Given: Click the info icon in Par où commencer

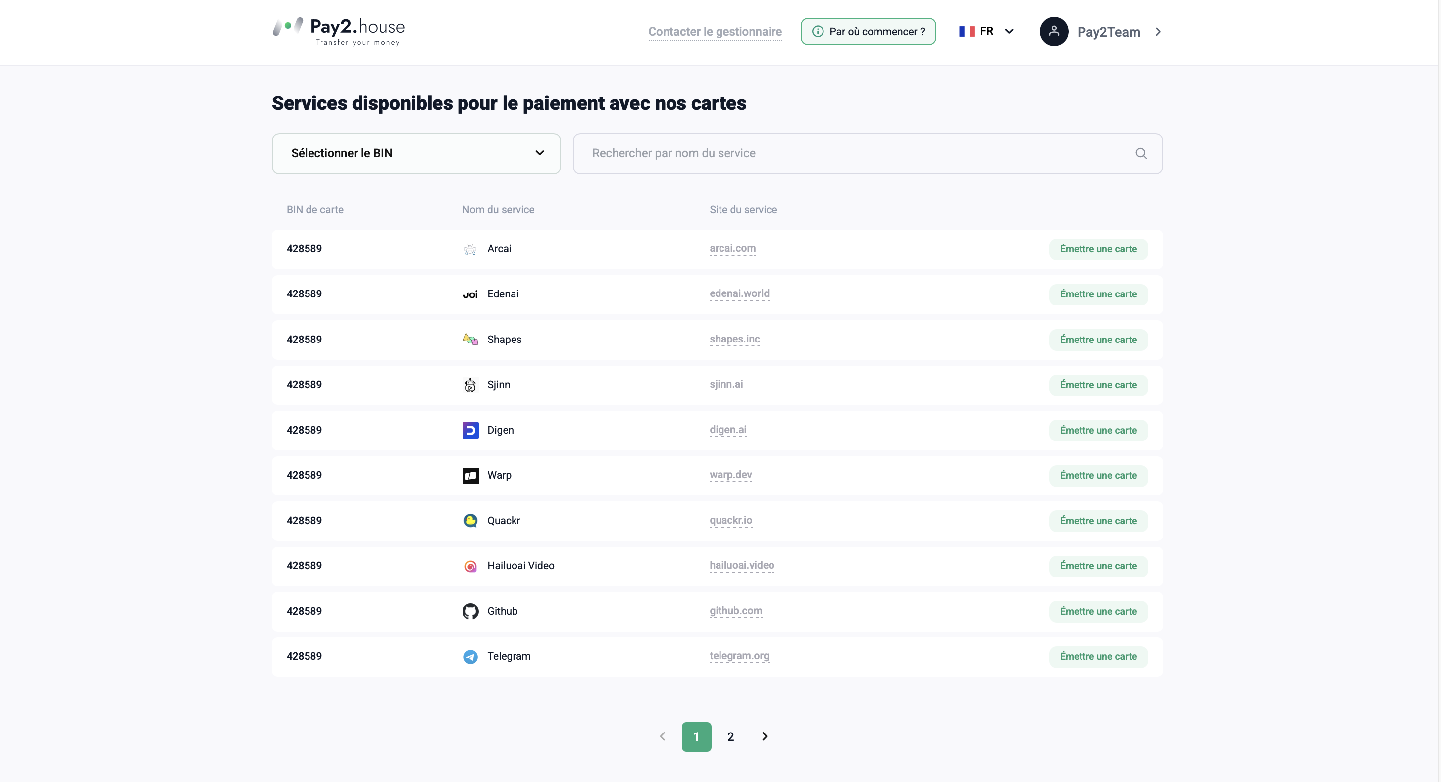Looking at the screenshot, I should [817, 31].
